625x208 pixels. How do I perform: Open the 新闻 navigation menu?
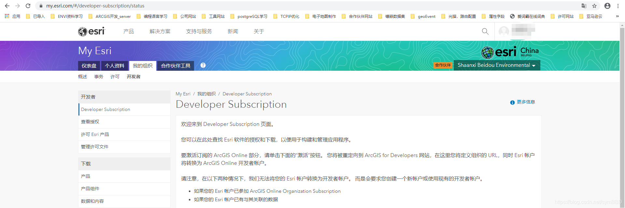coord(233,31)
